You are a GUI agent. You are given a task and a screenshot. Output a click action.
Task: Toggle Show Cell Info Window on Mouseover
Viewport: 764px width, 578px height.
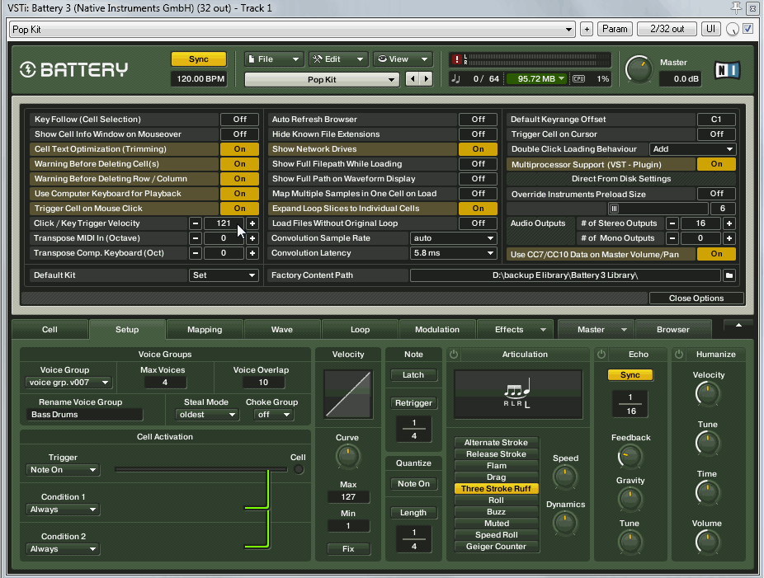[x=240, y=134]
